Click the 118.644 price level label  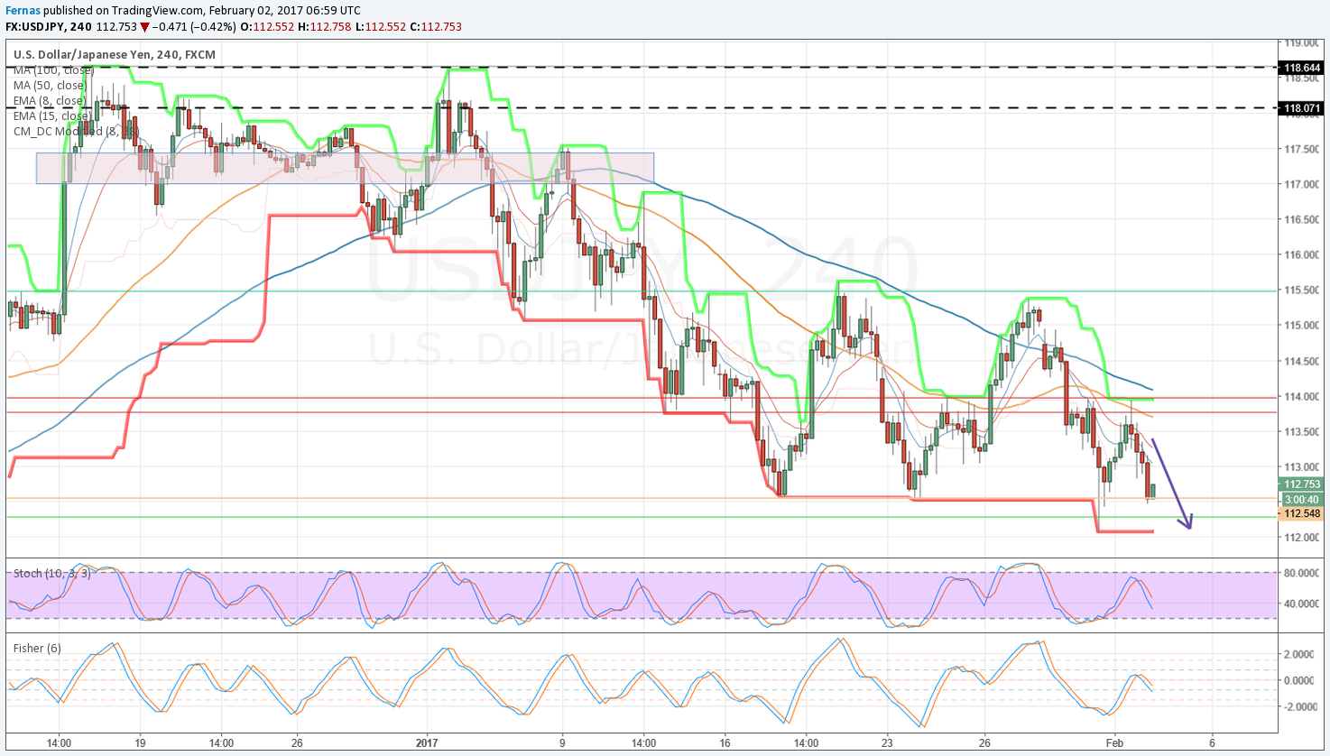(x=1302, y=68)
